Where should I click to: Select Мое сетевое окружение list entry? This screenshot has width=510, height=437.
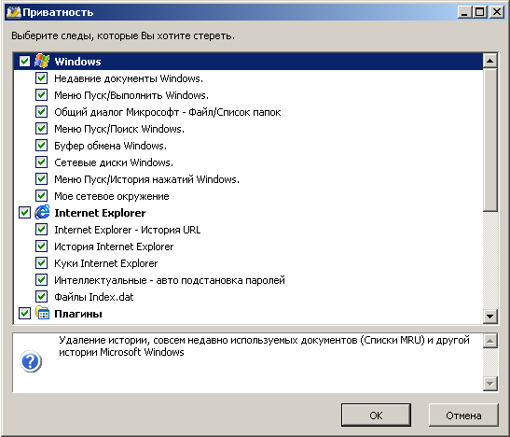[x=112, y=196]
